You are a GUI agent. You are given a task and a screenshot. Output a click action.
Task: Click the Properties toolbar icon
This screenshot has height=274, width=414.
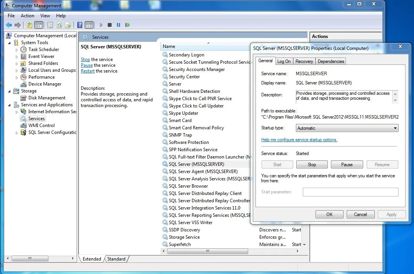tap(50, 25)
